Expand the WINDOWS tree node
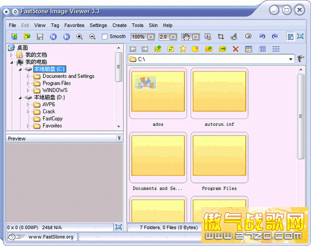This screenshot has width=311, height=246. click(x=28, y=90)
